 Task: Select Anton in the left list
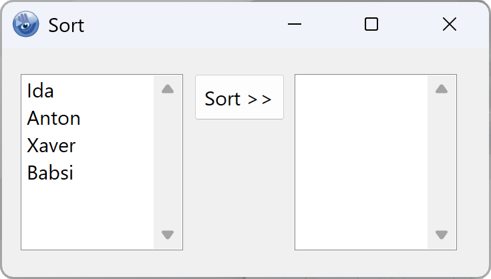[x=53, y=118]
